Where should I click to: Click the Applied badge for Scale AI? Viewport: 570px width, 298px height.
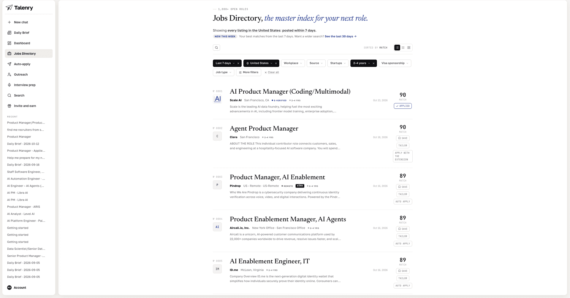403,106
